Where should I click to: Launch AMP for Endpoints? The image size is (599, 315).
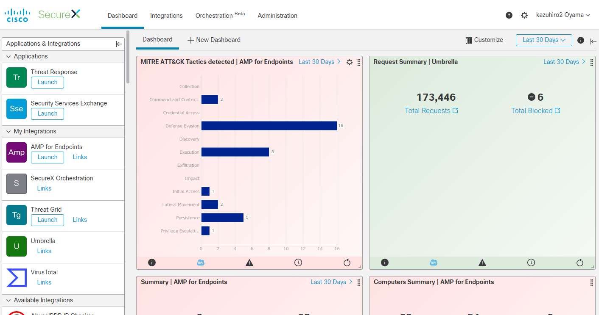point(48,157)
